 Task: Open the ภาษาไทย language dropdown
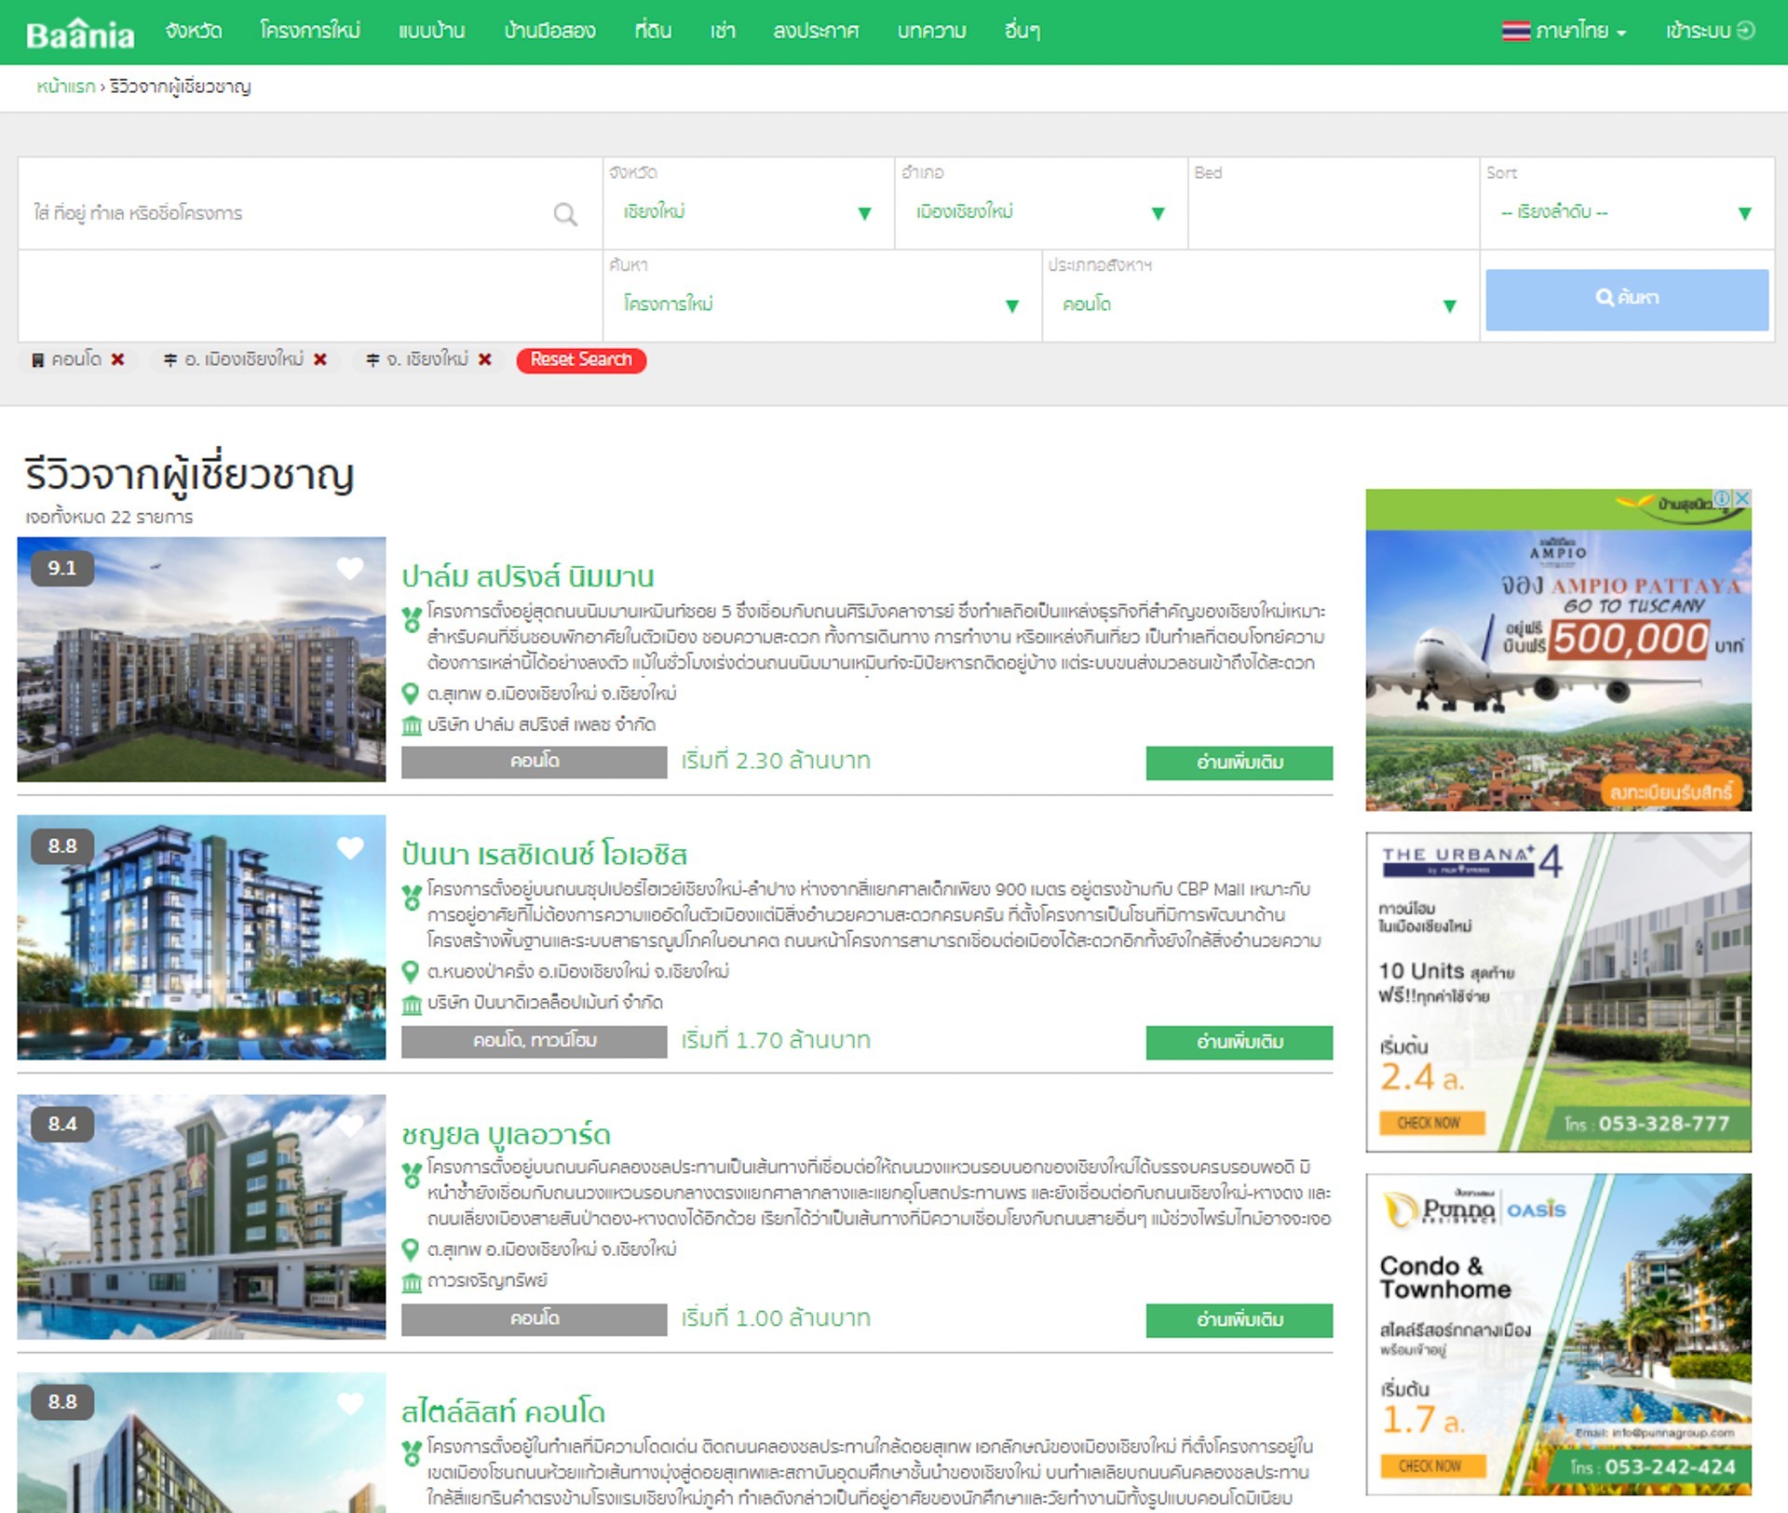(x=1581, y=31)
